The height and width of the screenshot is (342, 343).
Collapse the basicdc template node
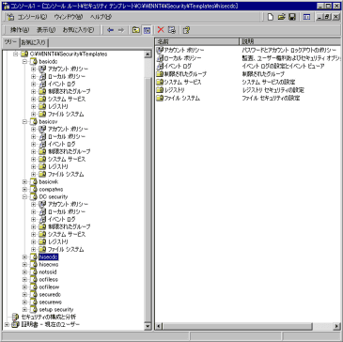(x=24, y=61)
